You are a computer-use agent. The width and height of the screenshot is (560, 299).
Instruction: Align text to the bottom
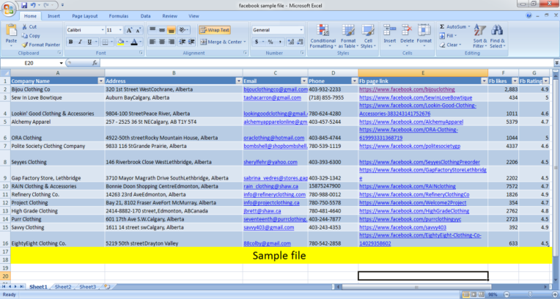(x=171, y=30)
